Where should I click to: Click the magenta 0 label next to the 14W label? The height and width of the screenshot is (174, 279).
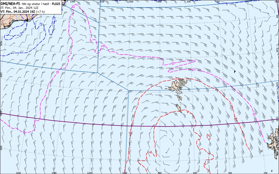tap(73, 7)
